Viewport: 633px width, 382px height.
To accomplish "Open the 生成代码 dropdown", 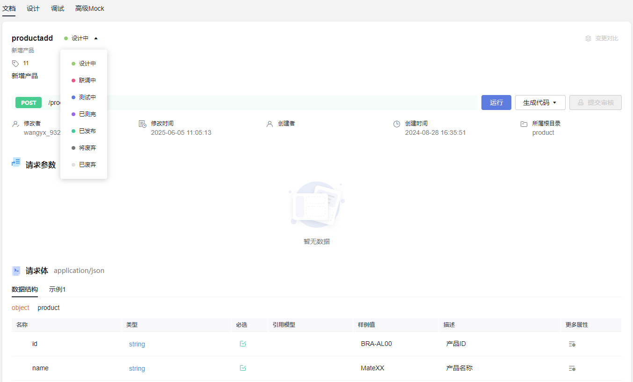I will coord(540,103).
